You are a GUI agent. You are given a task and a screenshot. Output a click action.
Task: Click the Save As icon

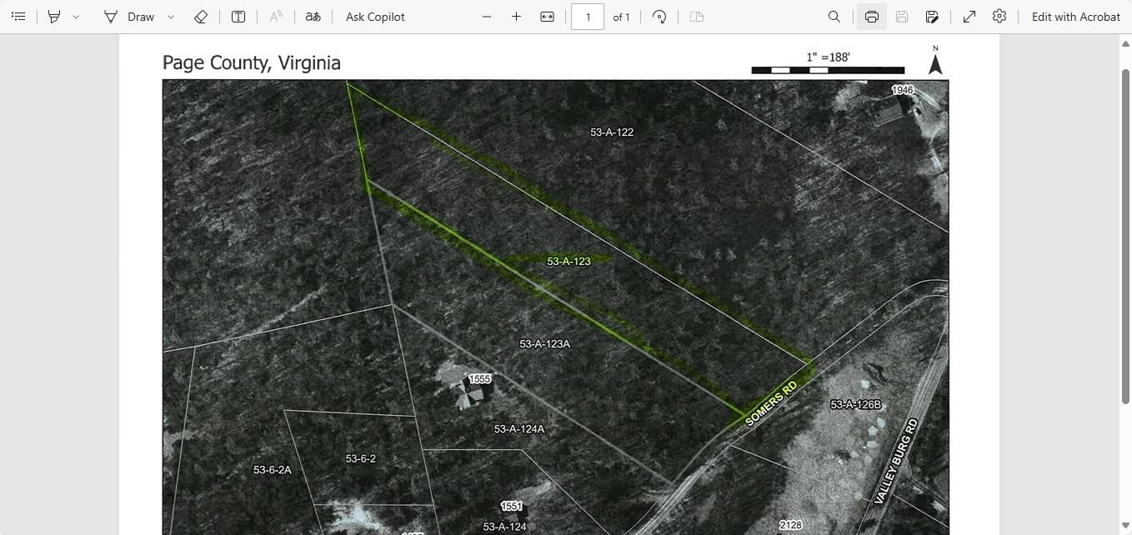pyautogui.click(x=932, y=17)
